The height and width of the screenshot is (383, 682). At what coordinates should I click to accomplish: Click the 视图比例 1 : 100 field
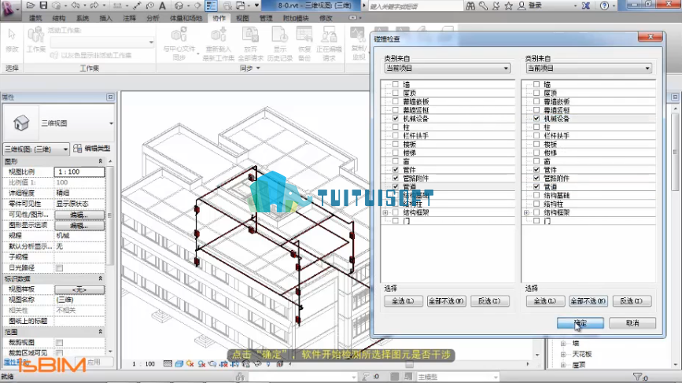(79, 171)
